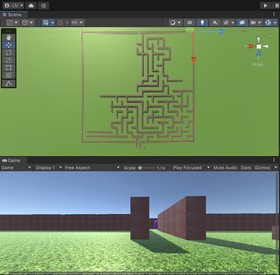The image size is (280, 275).
Task: Expand the scene effects dropdown arrow
Action: click(x=233, y=23)
